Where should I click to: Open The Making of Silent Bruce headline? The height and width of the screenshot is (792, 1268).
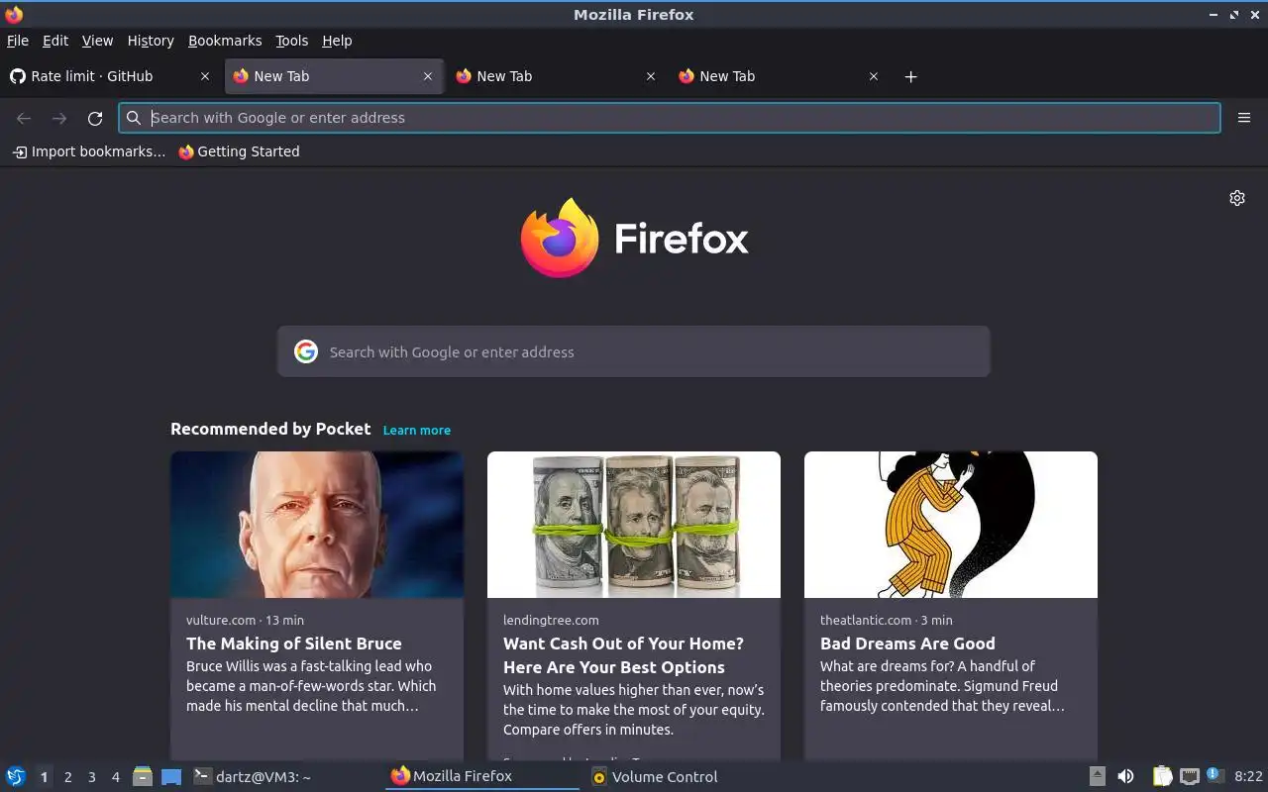click(x=294, y=643)
